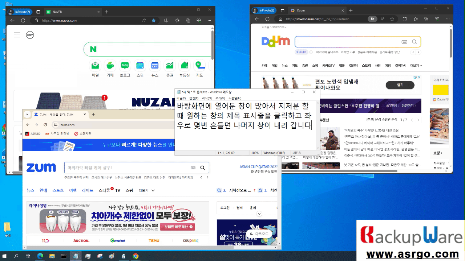Open Collections in the Naver Edge window
The height and width of the screenshot is (261, 465).
[x=188, y=21]
